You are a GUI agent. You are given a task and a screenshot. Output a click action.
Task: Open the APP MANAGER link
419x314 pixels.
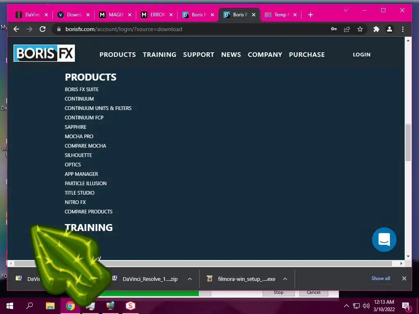click(x=81, y=174)
